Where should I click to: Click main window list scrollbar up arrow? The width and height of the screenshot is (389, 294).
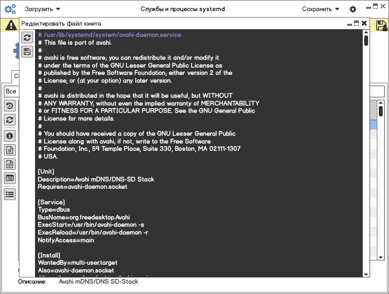(381, 102)
